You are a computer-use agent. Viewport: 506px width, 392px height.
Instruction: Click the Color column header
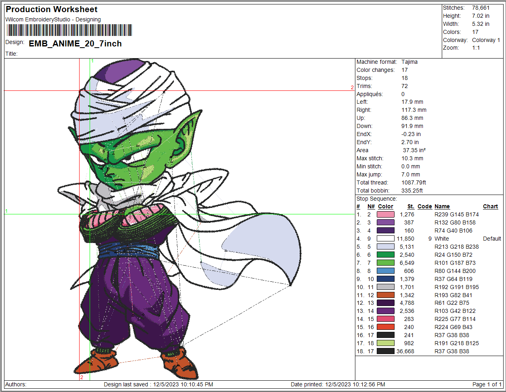[x=385, y=206]
